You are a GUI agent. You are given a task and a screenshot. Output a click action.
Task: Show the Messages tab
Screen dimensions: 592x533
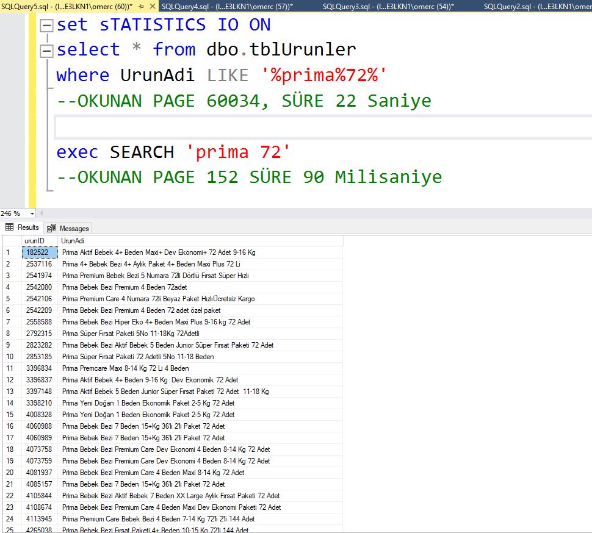point(74,228)
